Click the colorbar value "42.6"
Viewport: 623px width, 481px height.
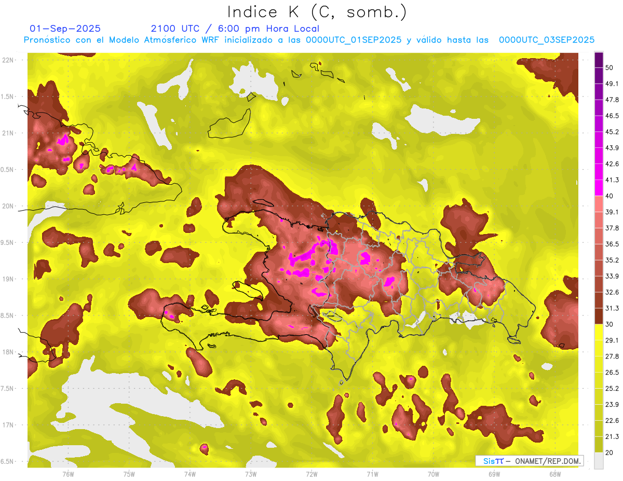click(x=612, y=164)
